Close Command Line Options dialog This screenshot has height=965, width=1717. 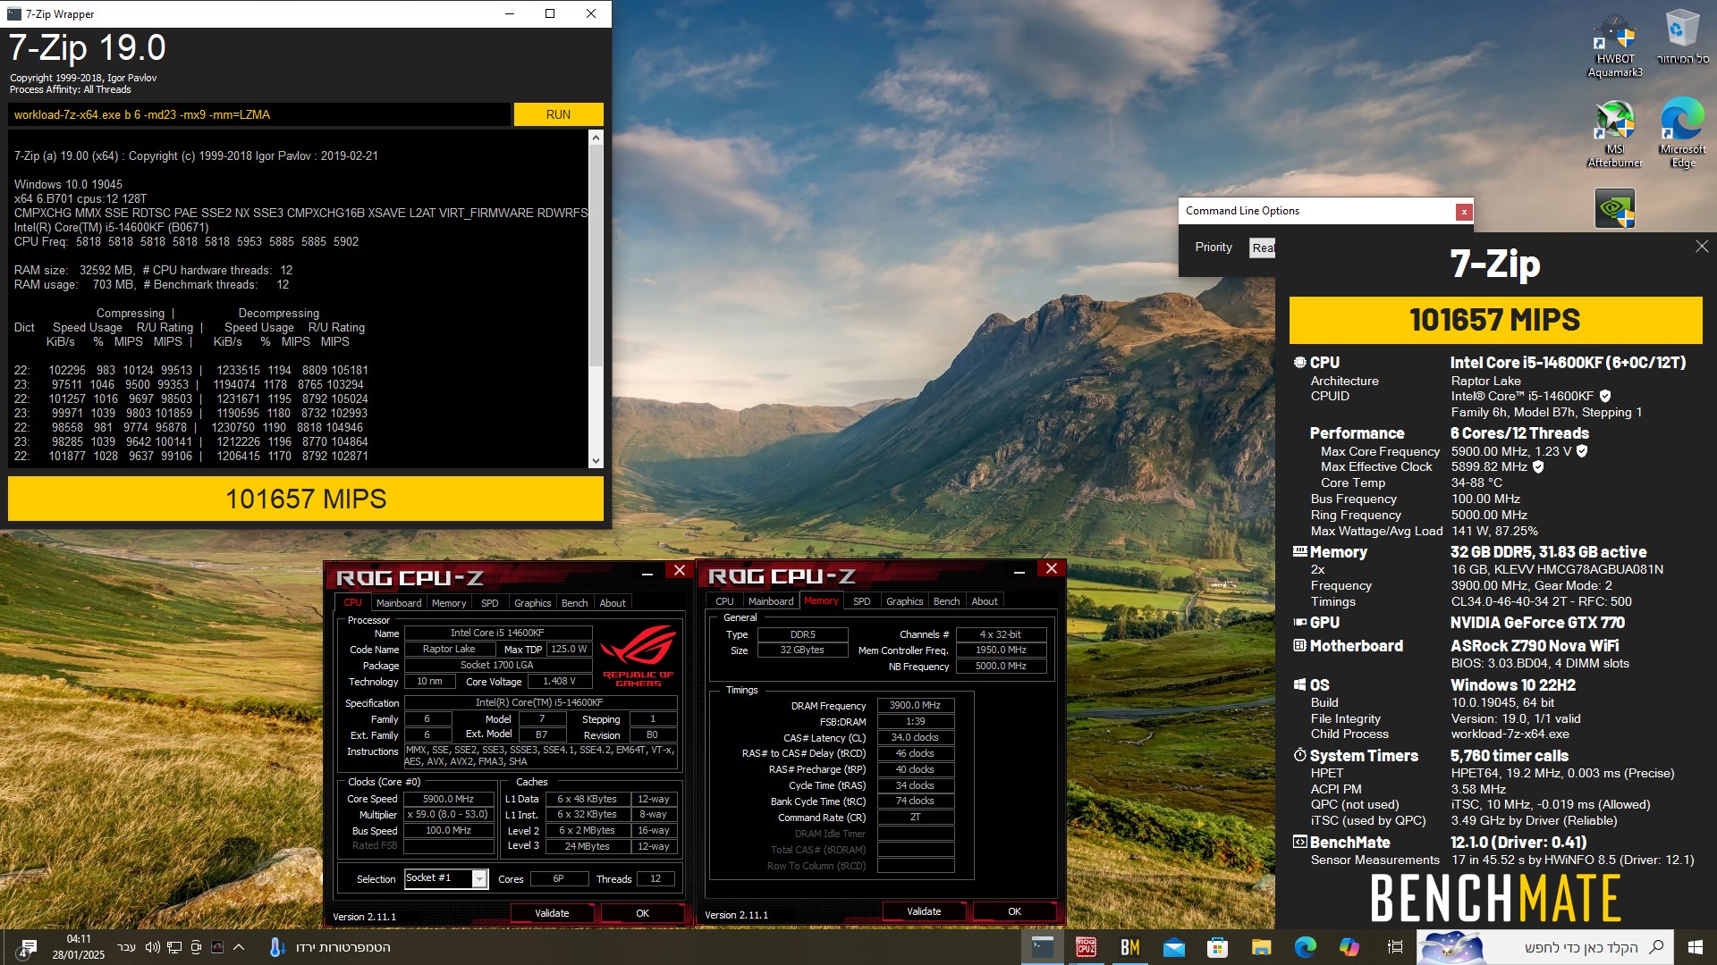pos(1463,212)
